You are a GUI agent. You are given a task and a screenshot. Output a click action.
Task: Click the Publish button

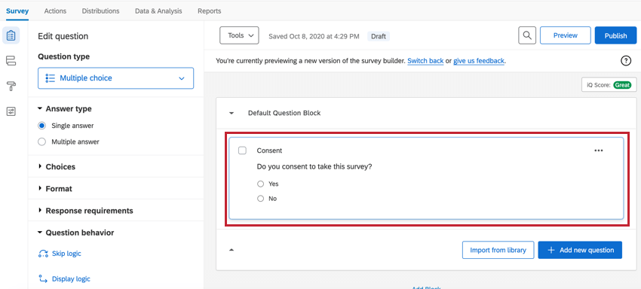(615, 35)
